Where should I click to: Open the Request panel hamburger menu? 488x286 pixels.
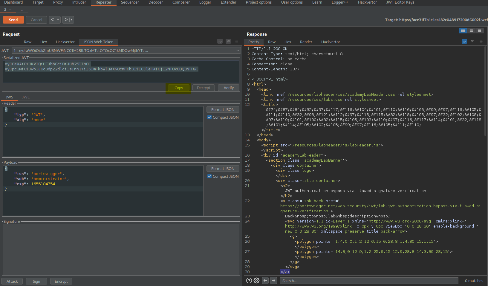pos(237,41)
